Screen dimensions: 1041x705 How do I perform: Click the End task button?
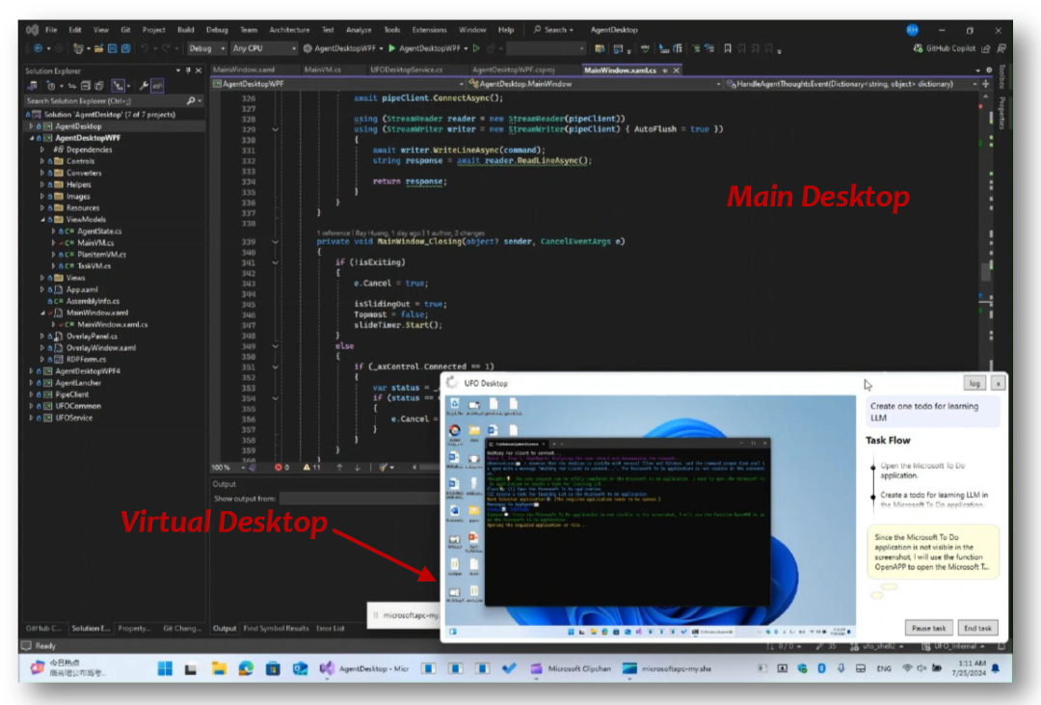pyautogui.click(x=977, y=628)
